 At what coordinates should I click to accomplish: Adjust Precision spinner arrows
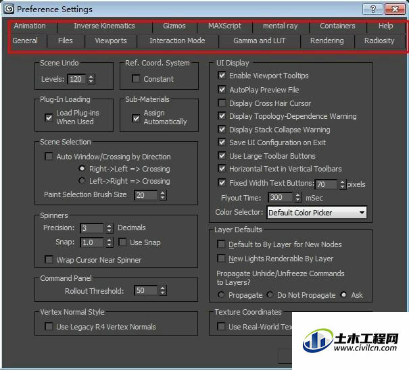(x=110, y=228)
